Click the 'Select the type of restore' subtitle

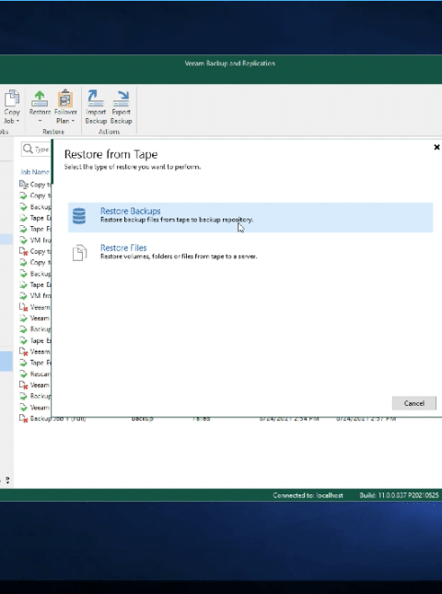coord(133,167)
